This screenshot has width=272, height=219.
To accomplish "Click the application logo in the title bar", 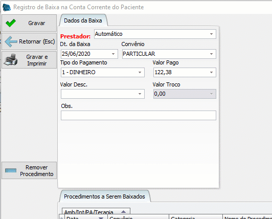I will [x=7, y=7].
